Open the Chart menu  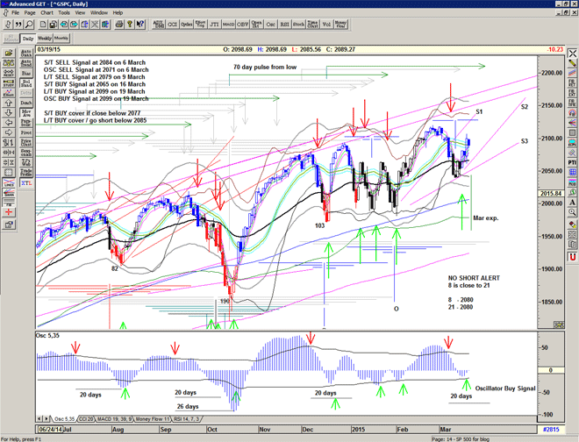[x=46, y=13]
